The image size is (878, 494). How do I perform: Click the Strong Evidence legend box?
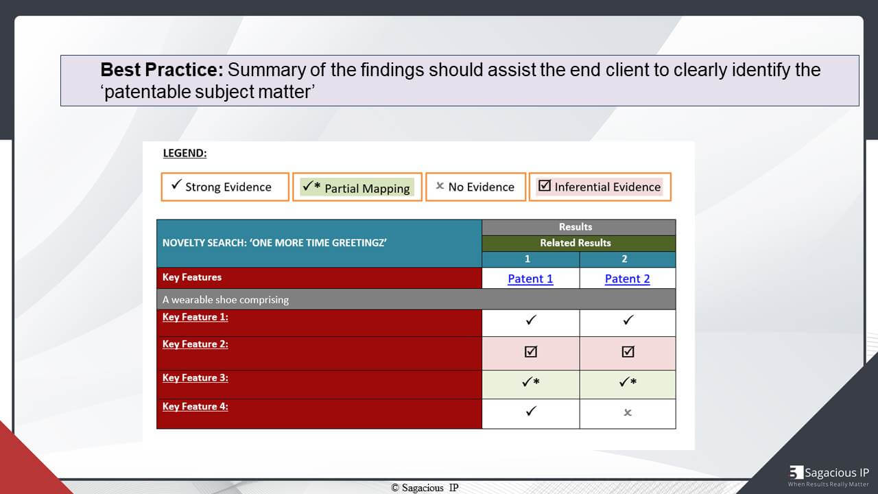coord(225,187)
